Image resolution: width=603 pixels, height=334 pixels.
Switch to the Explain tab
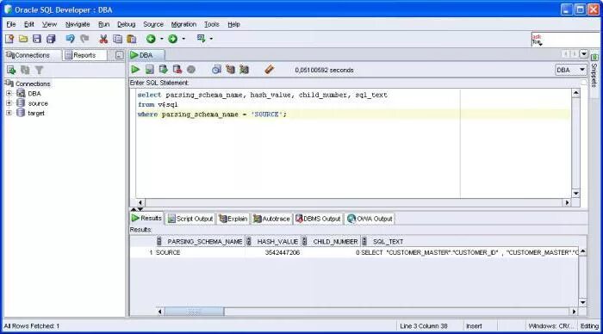point(233,219)
